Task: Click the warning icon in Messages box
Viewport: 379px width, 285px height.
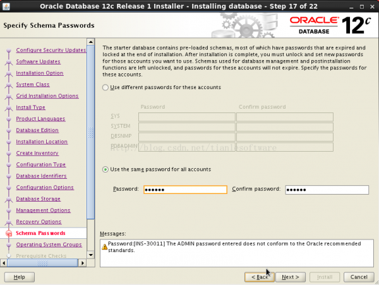Action: click(x=104, y=247)
